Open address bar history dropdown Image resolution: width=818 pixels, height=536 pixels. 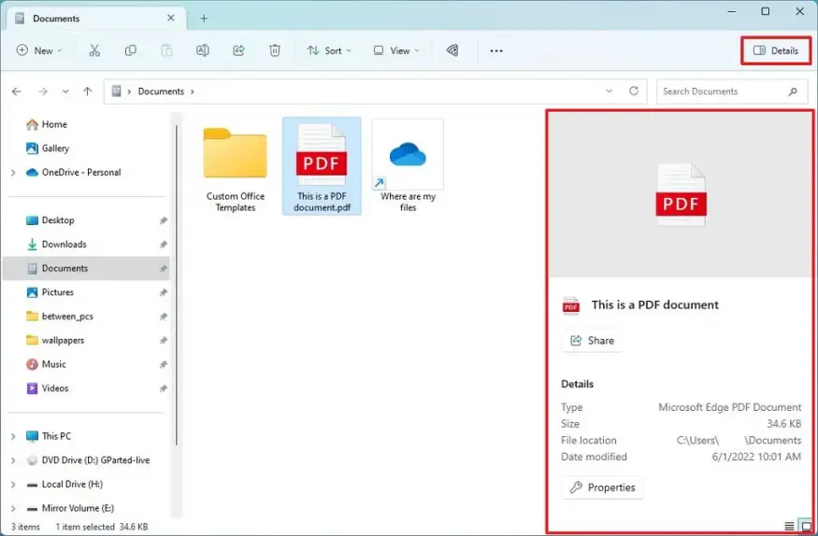point(609,91)
